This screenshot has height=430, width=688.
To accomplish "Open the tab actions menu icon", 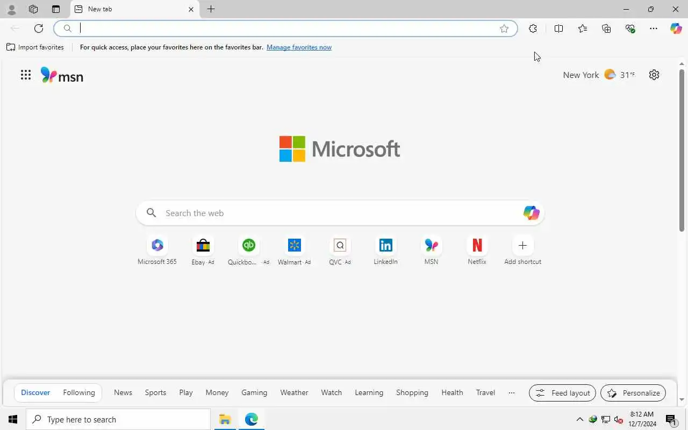I will (x=56, y=9).
